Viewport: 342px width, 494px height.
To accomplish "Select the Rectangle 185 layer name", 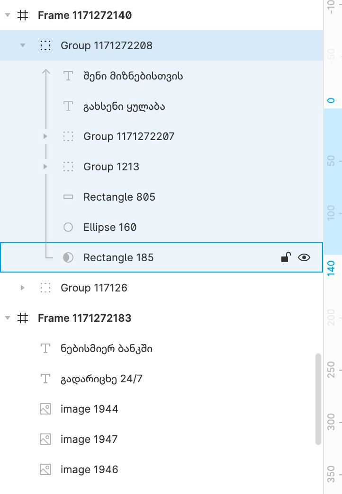I will 118,257.
